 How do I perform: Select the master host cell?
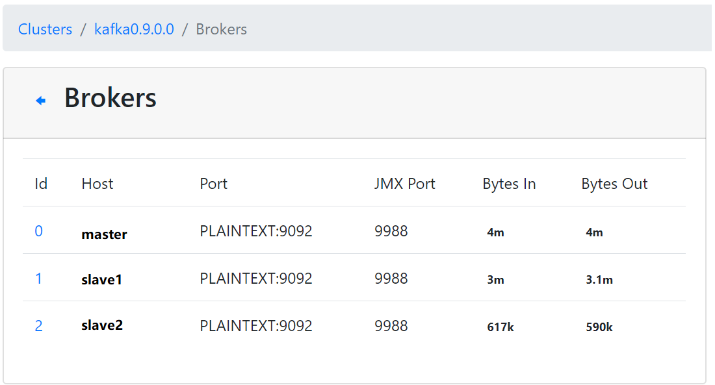click(104, 234)
